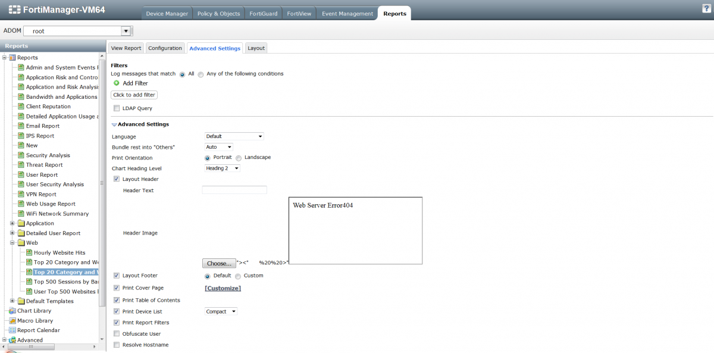Select the Default footer radio button
This screenshot has height=353, width=714.
208,276
